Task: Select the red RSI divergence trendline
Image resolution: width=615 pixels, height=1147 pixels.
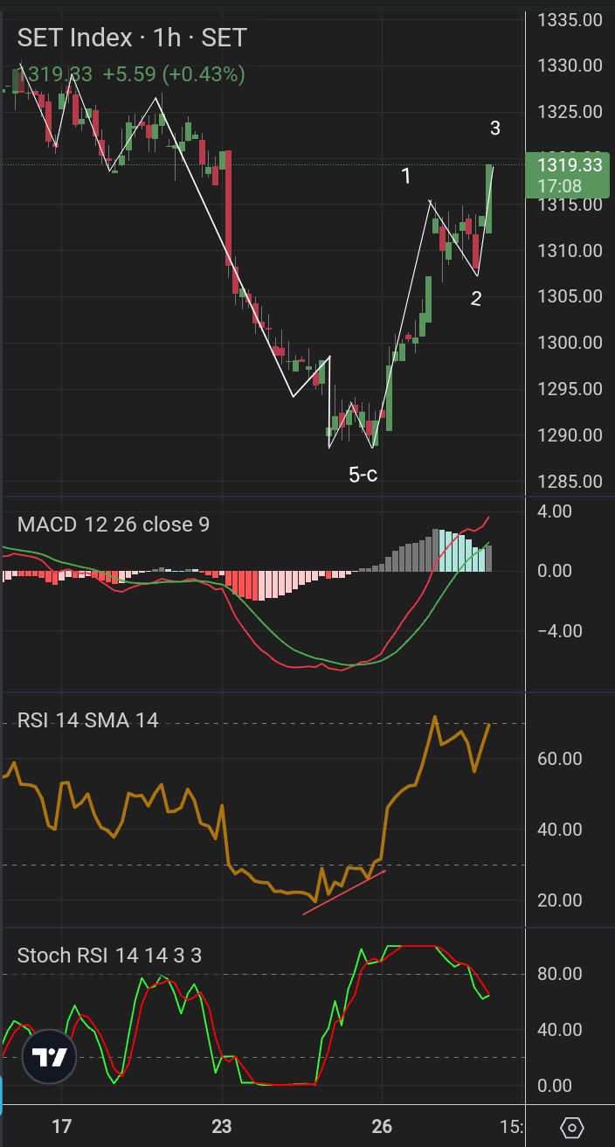Action: point(344,893)
